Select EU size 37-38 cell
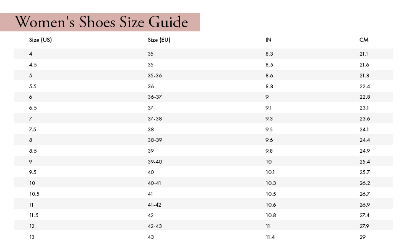This screenshot has width=407, height=251. coord(155,119)
